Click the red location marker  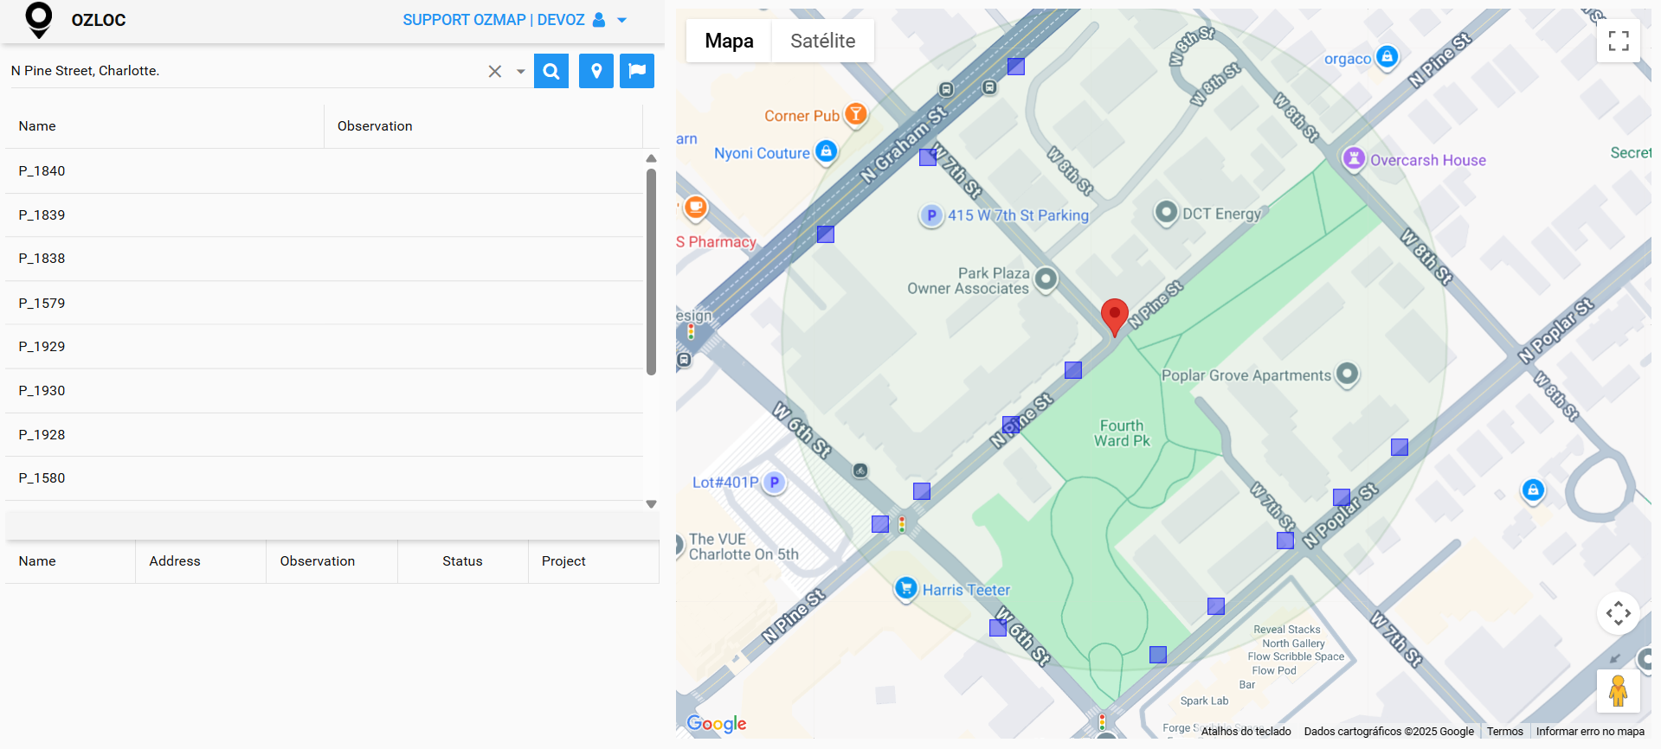point(1115,317)
